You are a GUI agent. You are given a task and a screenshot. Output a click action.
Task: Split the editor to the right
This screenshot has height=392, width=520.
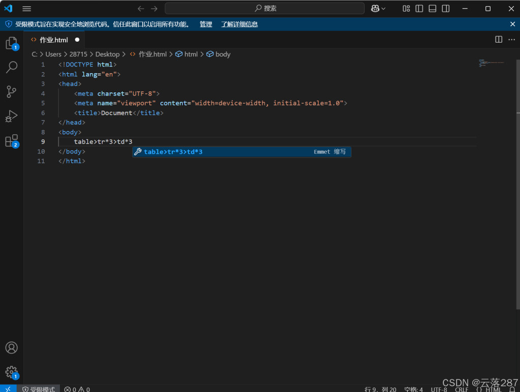point(499,40)
